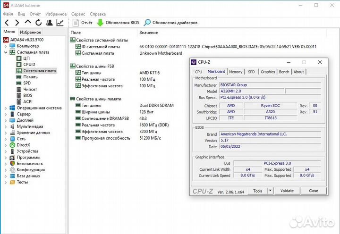340x234 pixels.
Task: Click the Отчёт report button
Action: coord(82,23)
